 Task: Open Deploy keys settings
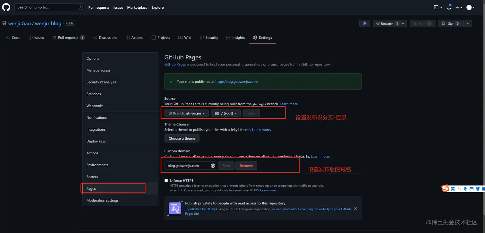(x=120, y=141)
